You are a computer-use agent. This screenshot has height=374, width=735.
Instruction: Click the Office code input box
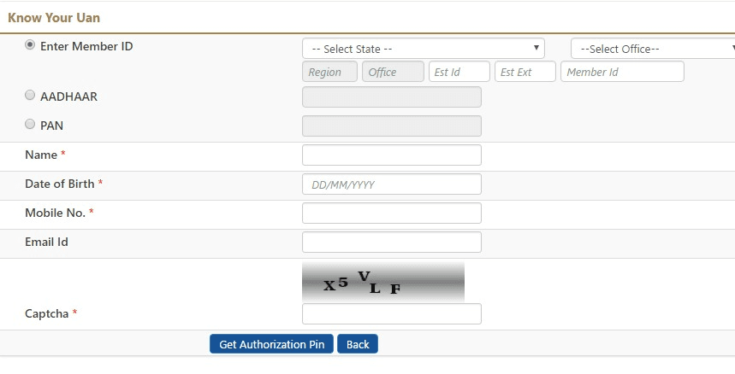tap(393, 72)
